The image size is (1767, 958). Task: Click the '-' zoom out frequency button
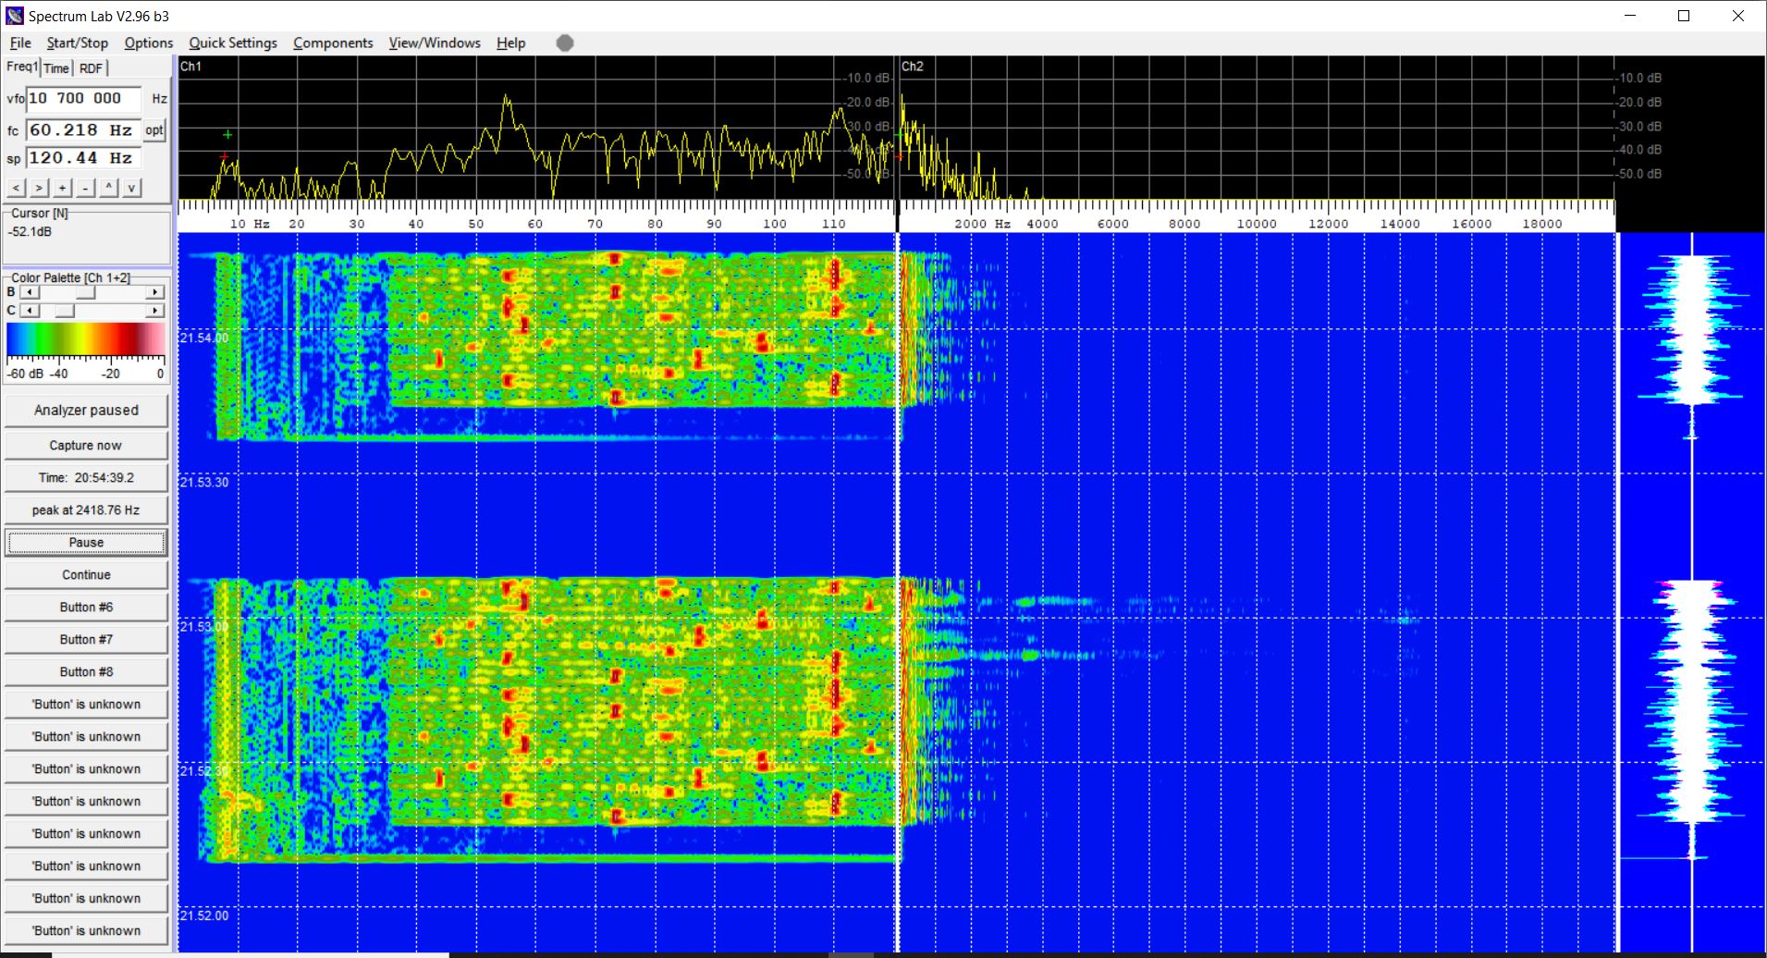(85, 188)
